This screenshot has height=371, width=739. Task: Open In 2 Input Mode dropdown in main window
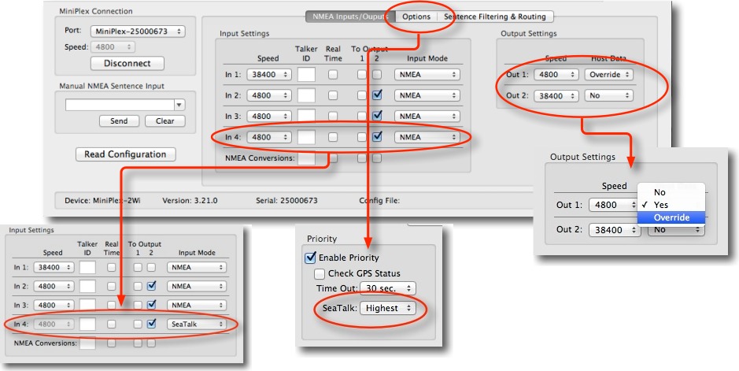(x=427, y=95)
